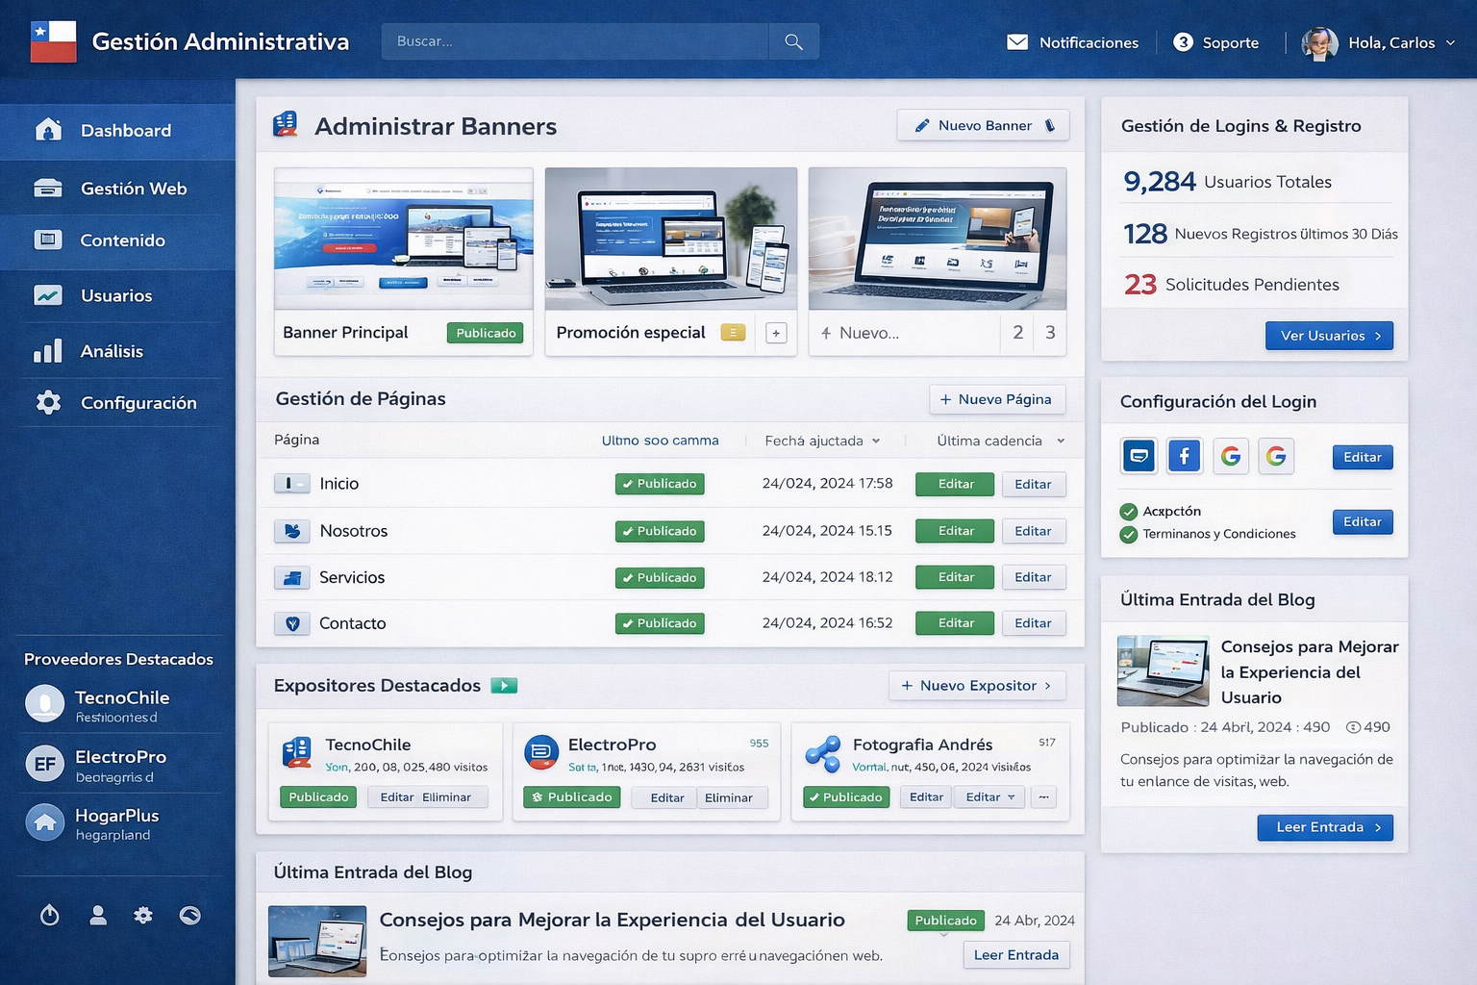Click the green play icon beside Expositores Destacados
This screenshot has height=985, width=1477.
pyautogui.click(x=504, y=686)
